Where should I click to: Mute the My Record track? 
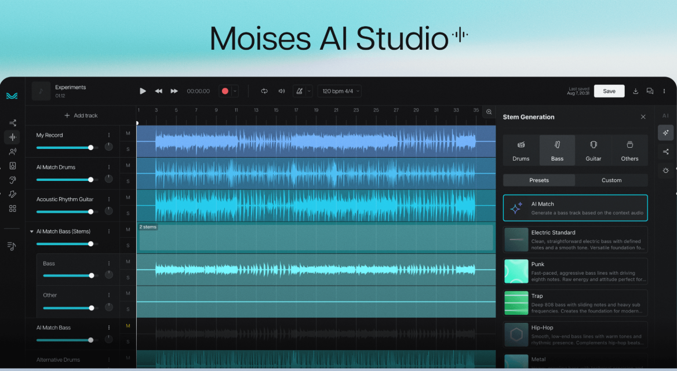click(128, 133)
